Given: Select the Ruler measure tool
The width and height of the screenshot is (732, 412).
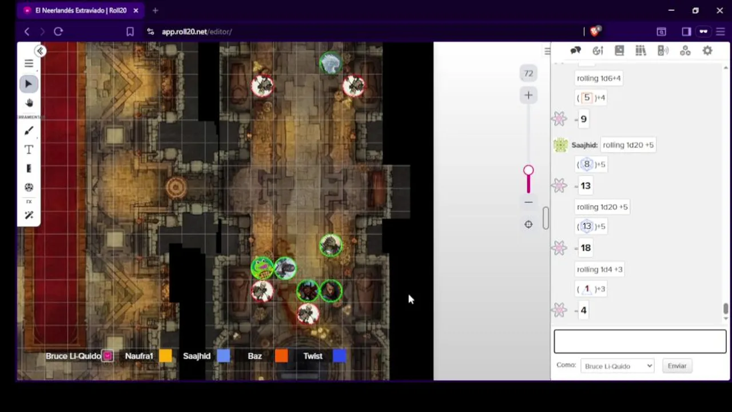Looking at the screenshot, I should [29, 168].
